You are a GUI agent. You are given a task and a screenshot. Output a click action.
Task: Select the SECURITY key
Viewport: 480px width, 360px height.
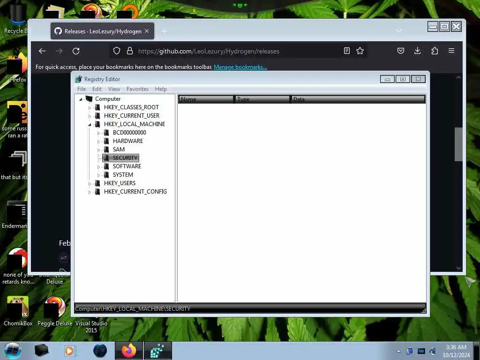(x=125, y=157)
